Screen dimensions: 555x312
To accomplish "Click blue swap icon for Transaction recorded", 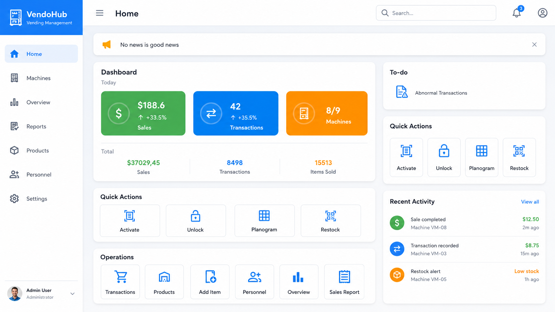I will point(397,249).
